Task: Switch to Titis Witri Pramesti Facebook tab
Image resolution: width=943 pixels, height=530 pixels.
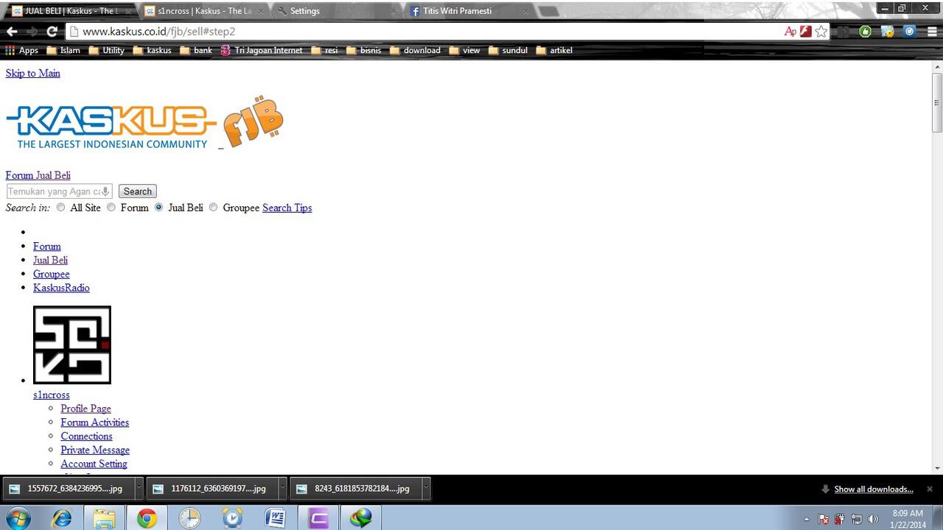Action: click(469, 11)
